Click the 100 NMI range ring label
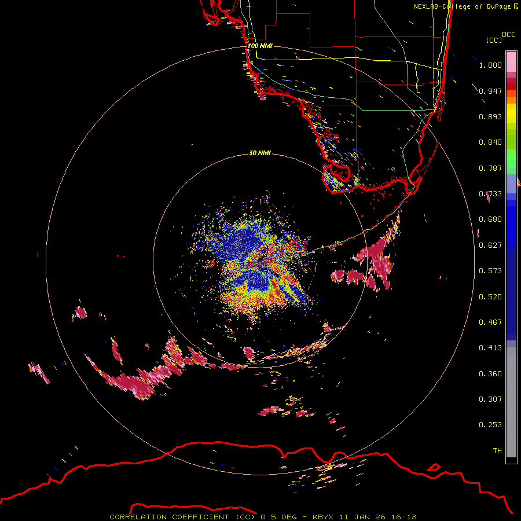The height and width of the screenshot is (521, 521). tap(260, 46)
